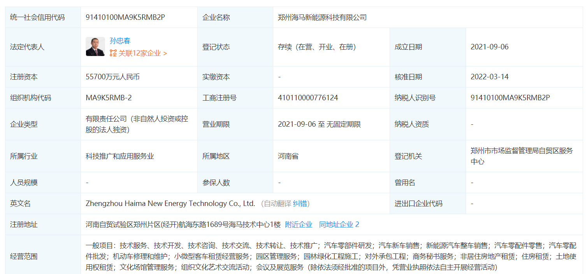Click registration authority 郑州市市场监督管理局自贸区服务中心
The image size is (587, 274).
[x=522, y=156]
